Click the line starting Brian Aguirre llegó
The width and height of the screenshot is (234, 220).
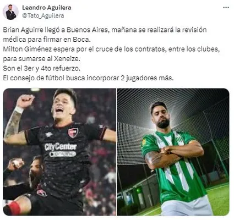click(105, 30)
